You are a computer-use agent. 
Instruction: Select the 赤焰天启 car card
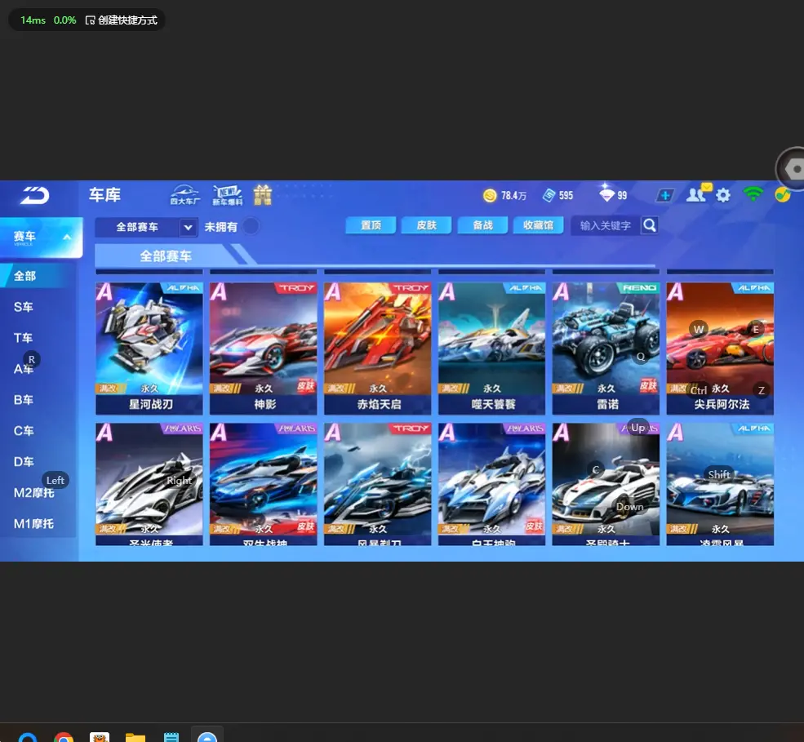[378, 349]
